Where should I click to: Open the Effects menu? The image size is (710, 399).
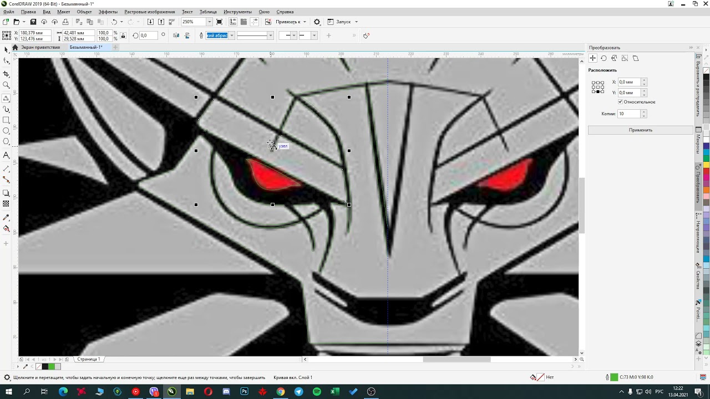(x=108, y=12)
